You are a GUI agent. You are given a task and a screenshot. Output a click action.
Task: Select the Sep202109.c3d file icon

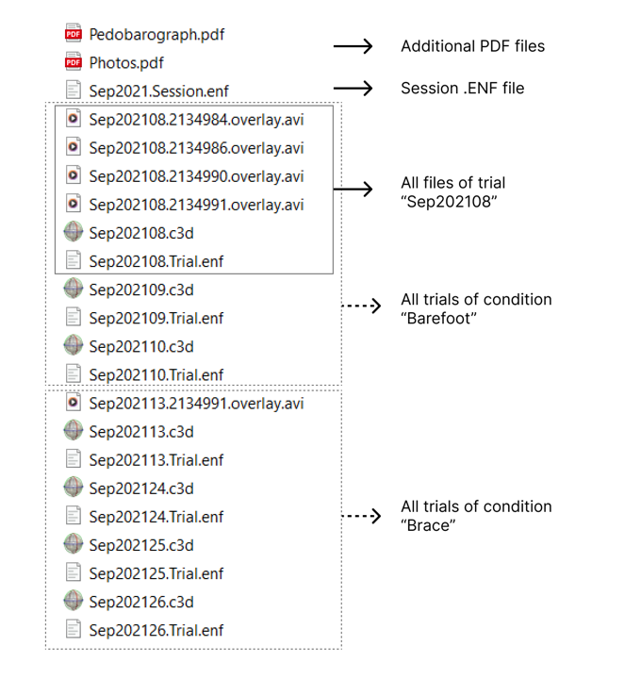click(x=74, y=290)
